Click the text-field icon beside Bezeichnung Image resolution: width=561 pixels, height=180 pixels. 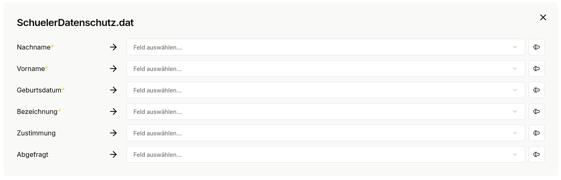[537, 111]
